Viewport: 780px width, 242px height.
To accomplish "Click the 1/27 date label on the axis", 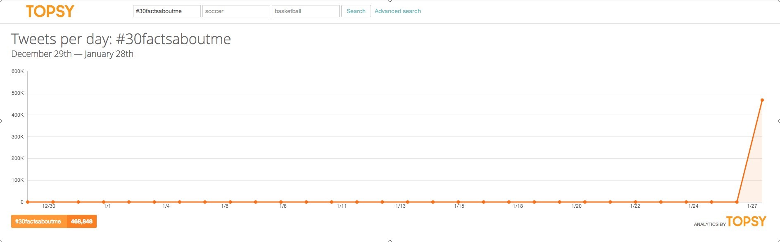I will [x=752, y=206].
